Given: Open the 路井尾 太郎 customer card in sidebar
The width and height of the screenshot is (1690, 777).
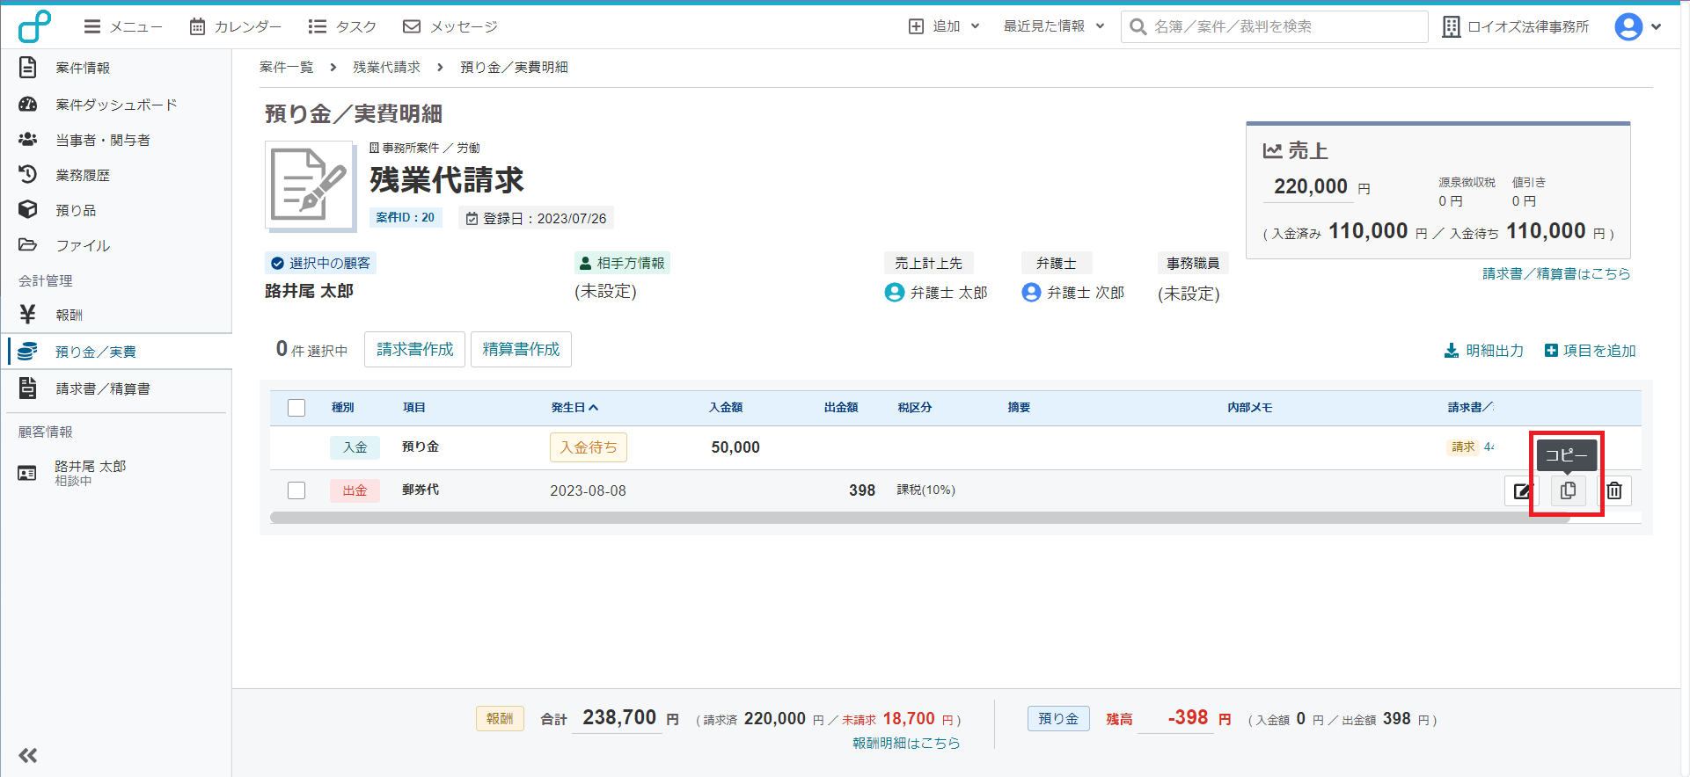Looking at the screenshot, I should pos(91,473).
